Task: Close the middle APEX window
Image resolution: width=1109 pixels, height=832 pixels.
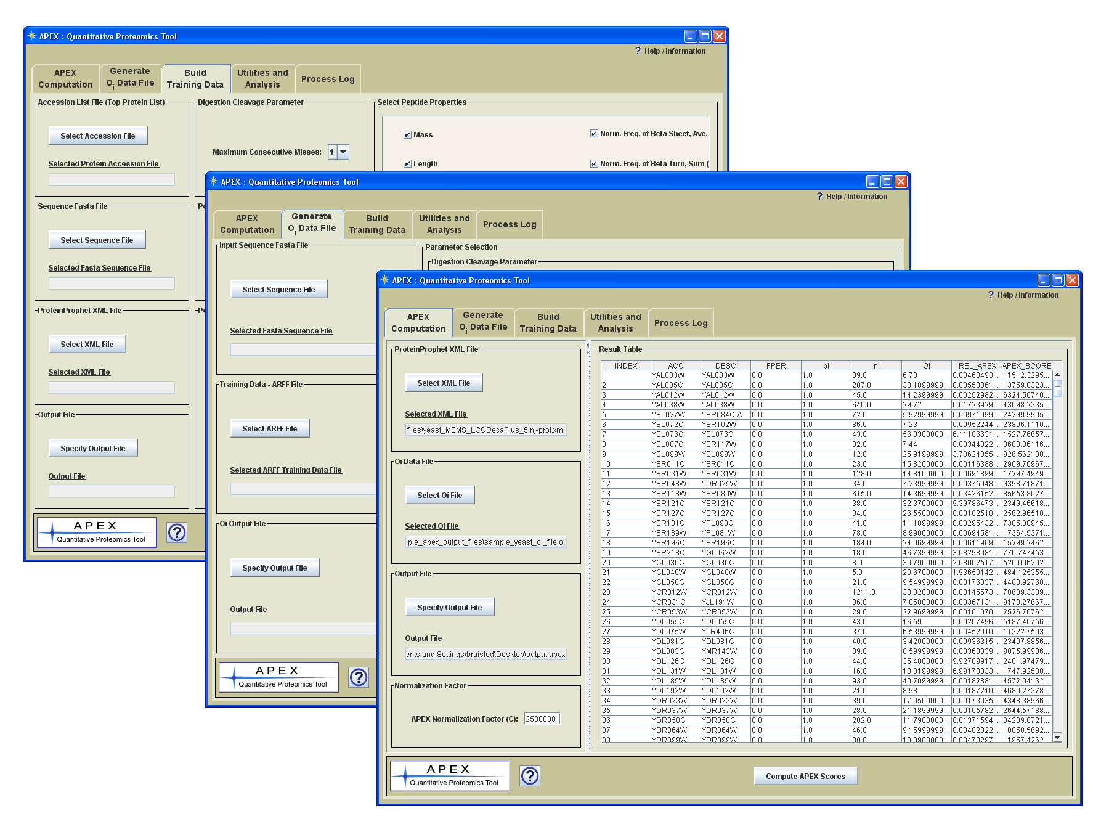Action: tap(901, 182)
